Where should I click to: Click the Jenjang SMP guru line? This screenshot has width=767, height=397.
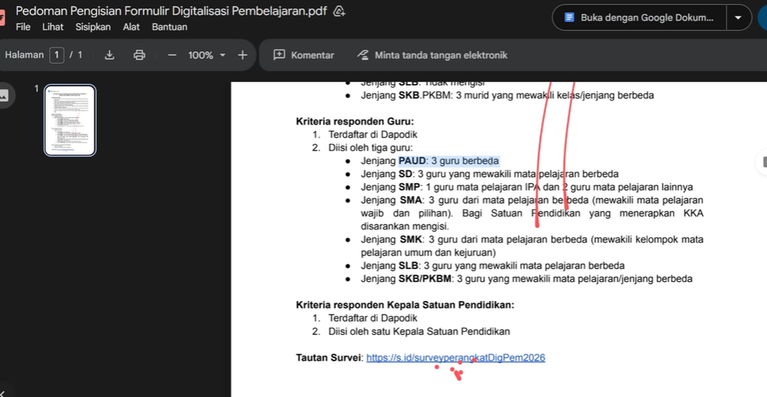(527, 187)
